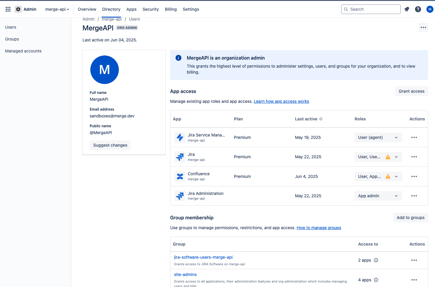Open the App admin role dropdown
435x287 pixels.
tap(378, 196)
